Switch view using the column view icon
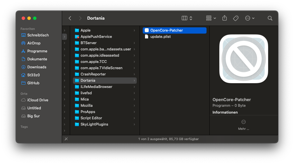 pyautogui.click(x=185, y=18)
